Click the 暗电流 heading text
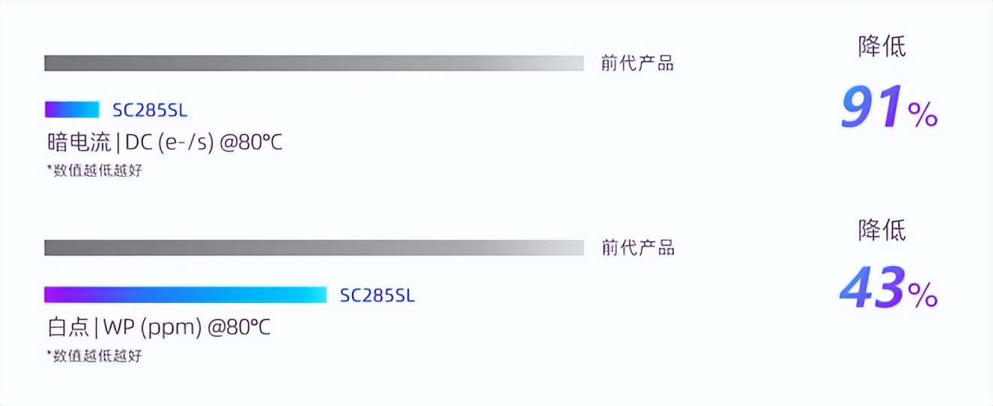This screenshot has height=406, width=993. 78,142
